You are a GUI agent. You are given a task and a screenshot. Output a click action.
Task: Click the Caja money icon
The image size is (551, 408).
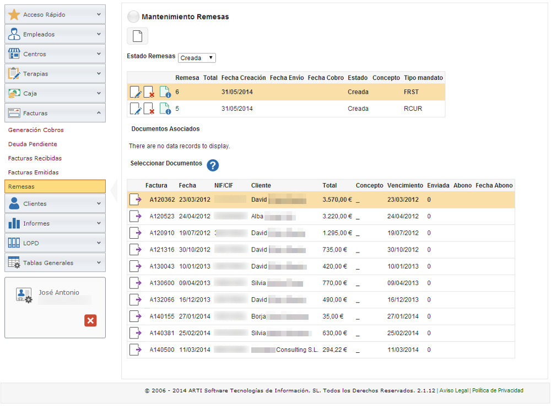pos(14,93)
